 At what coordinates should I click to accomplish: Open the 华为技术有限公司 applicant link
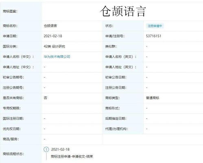(x=57, y=57)
